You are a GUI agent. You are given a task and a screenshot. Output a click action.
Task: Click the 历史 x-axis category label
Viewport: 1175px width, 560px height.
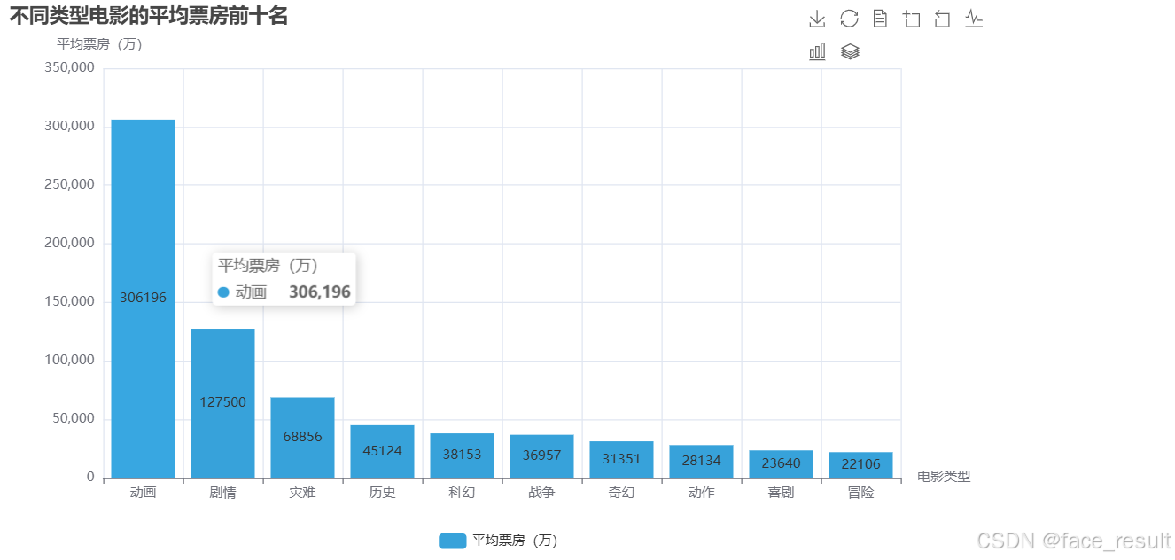[x=382, y=493]
